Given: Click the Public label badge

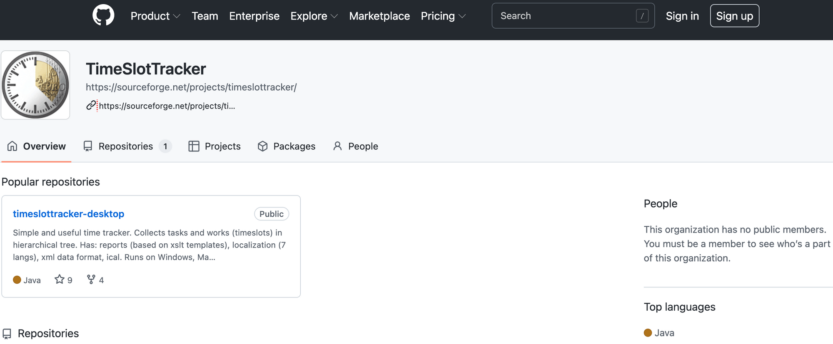Looking at the screenshot, I should pyautogui.click(x=272, y=214).
